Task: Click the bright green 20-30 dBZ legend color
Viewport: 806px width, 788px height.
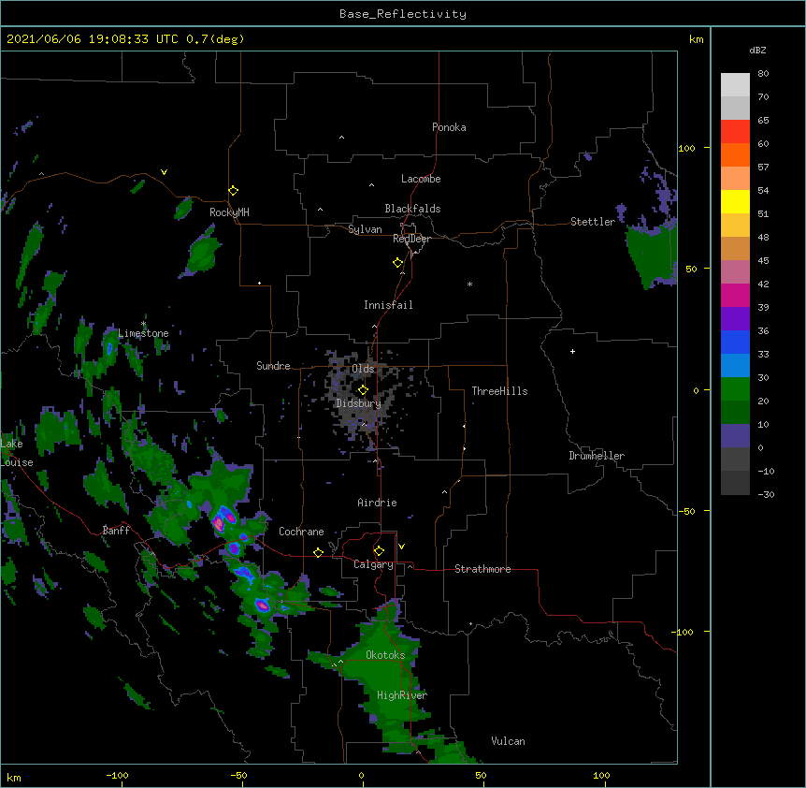Action: click(x=735, y=389)
